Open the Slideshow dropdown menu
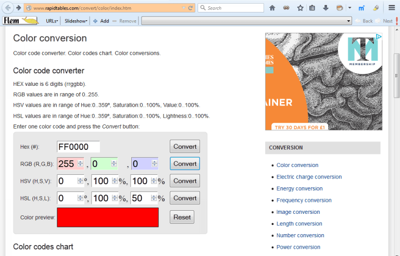 [x=76, y=21]
